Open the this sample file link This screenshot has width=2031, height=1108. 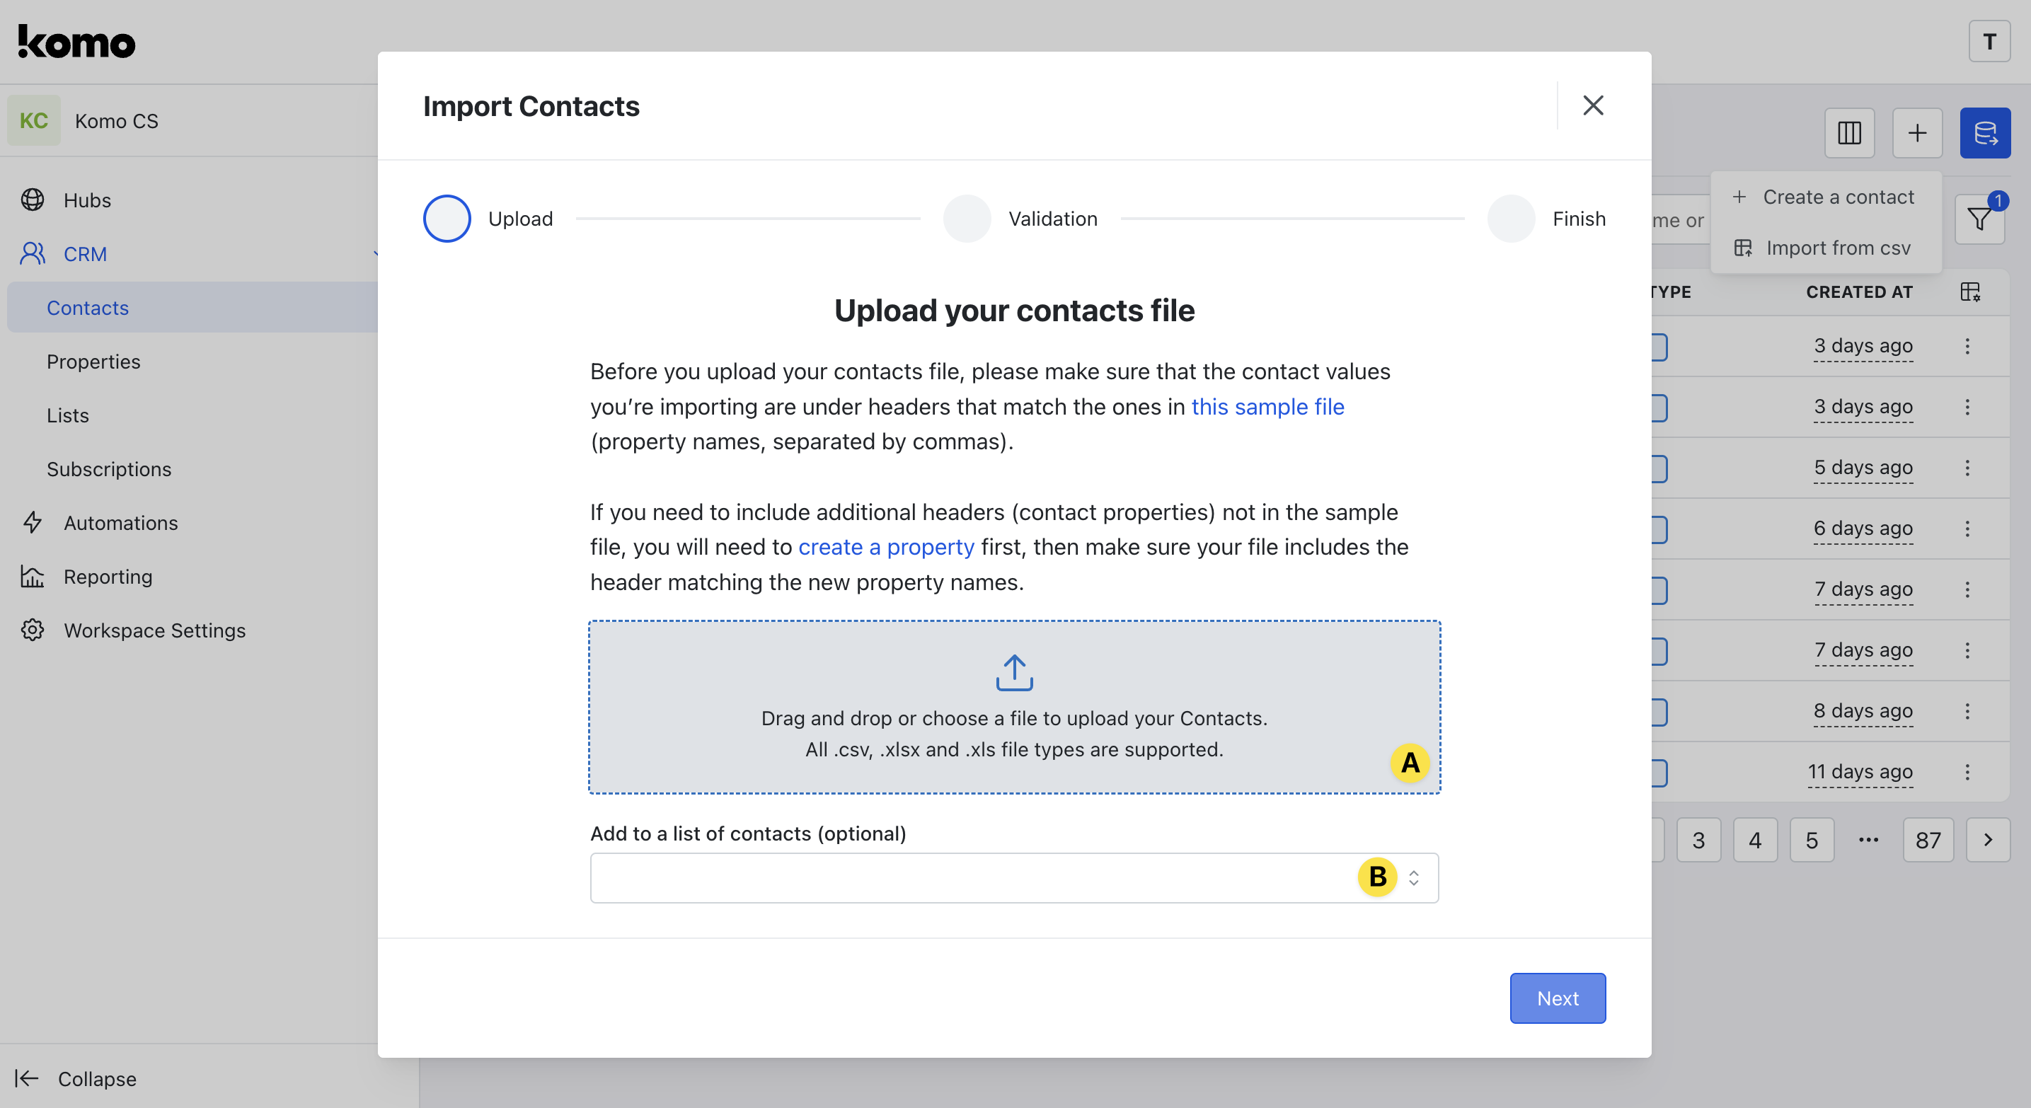click(1267, 407)
